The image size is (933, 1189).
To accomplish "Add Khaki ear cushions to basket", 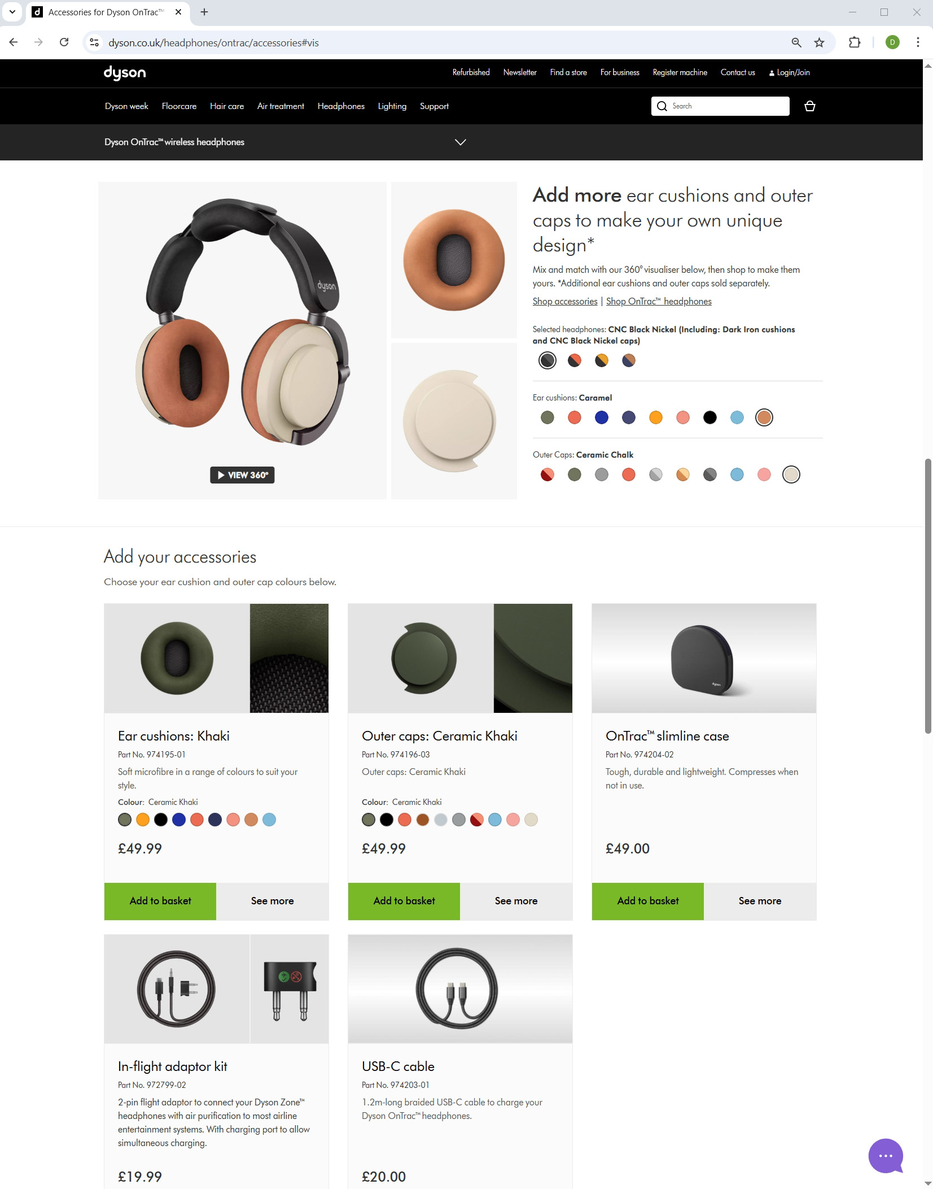I will [160, 901].
